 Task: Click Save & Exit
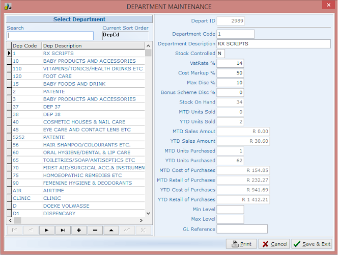[311, 244]
